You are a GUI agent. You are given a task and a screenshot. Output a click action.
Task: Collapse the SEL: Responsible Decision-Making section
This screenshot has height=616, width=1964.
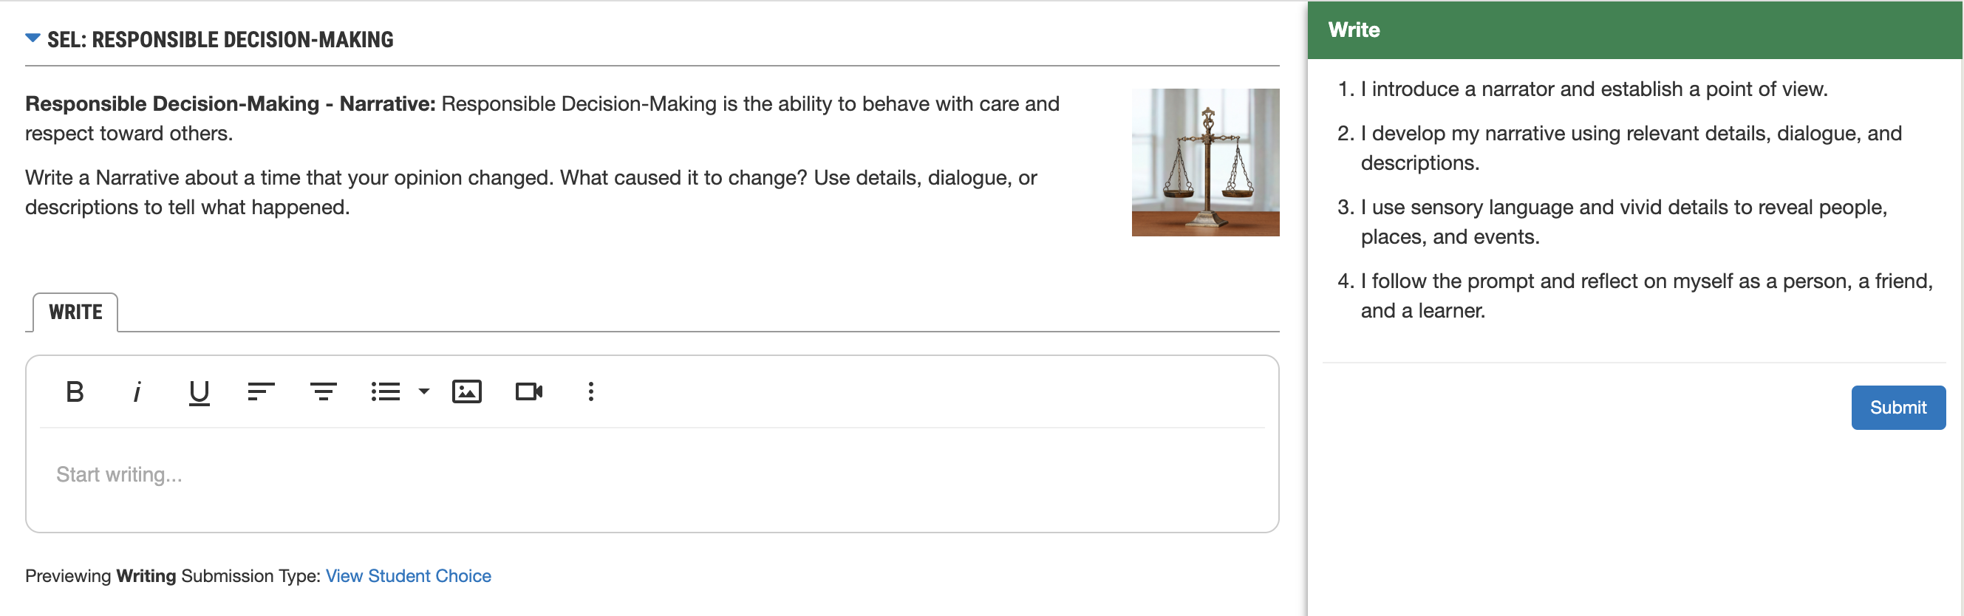(x=33, y=38)
